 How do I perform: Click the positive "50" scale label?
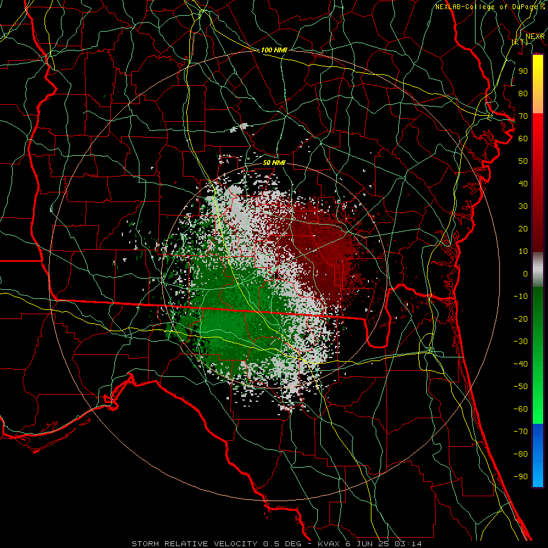[523, 161]
